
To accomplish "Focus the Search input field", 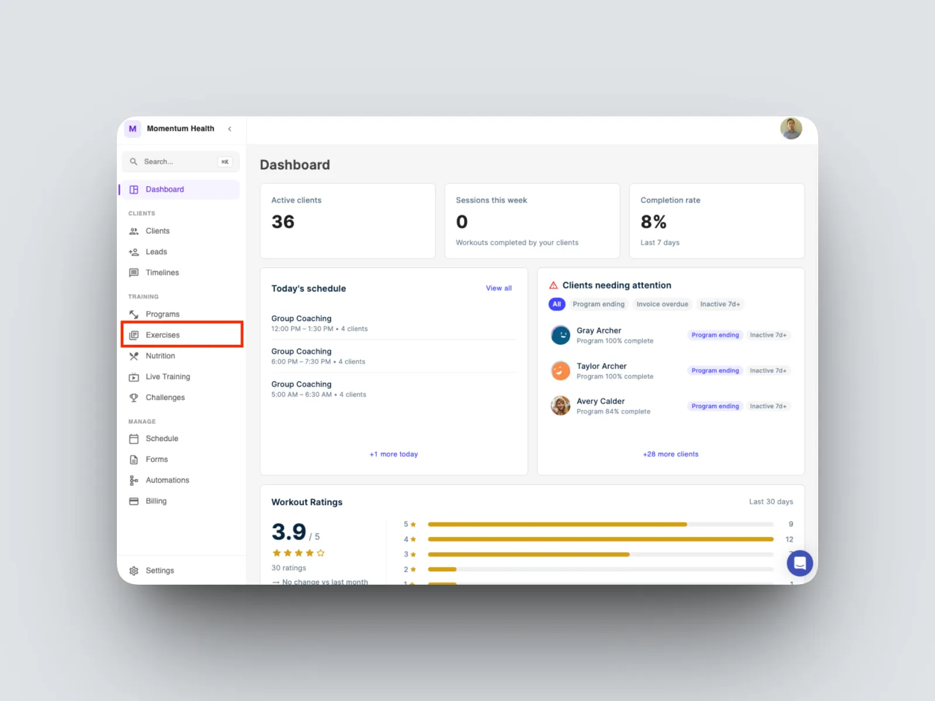I will tap(181, 162).
